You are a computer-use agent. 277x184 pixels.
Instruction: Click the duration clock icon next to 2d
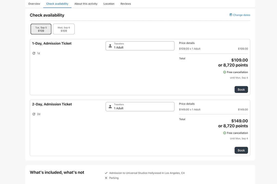(34, 114)
